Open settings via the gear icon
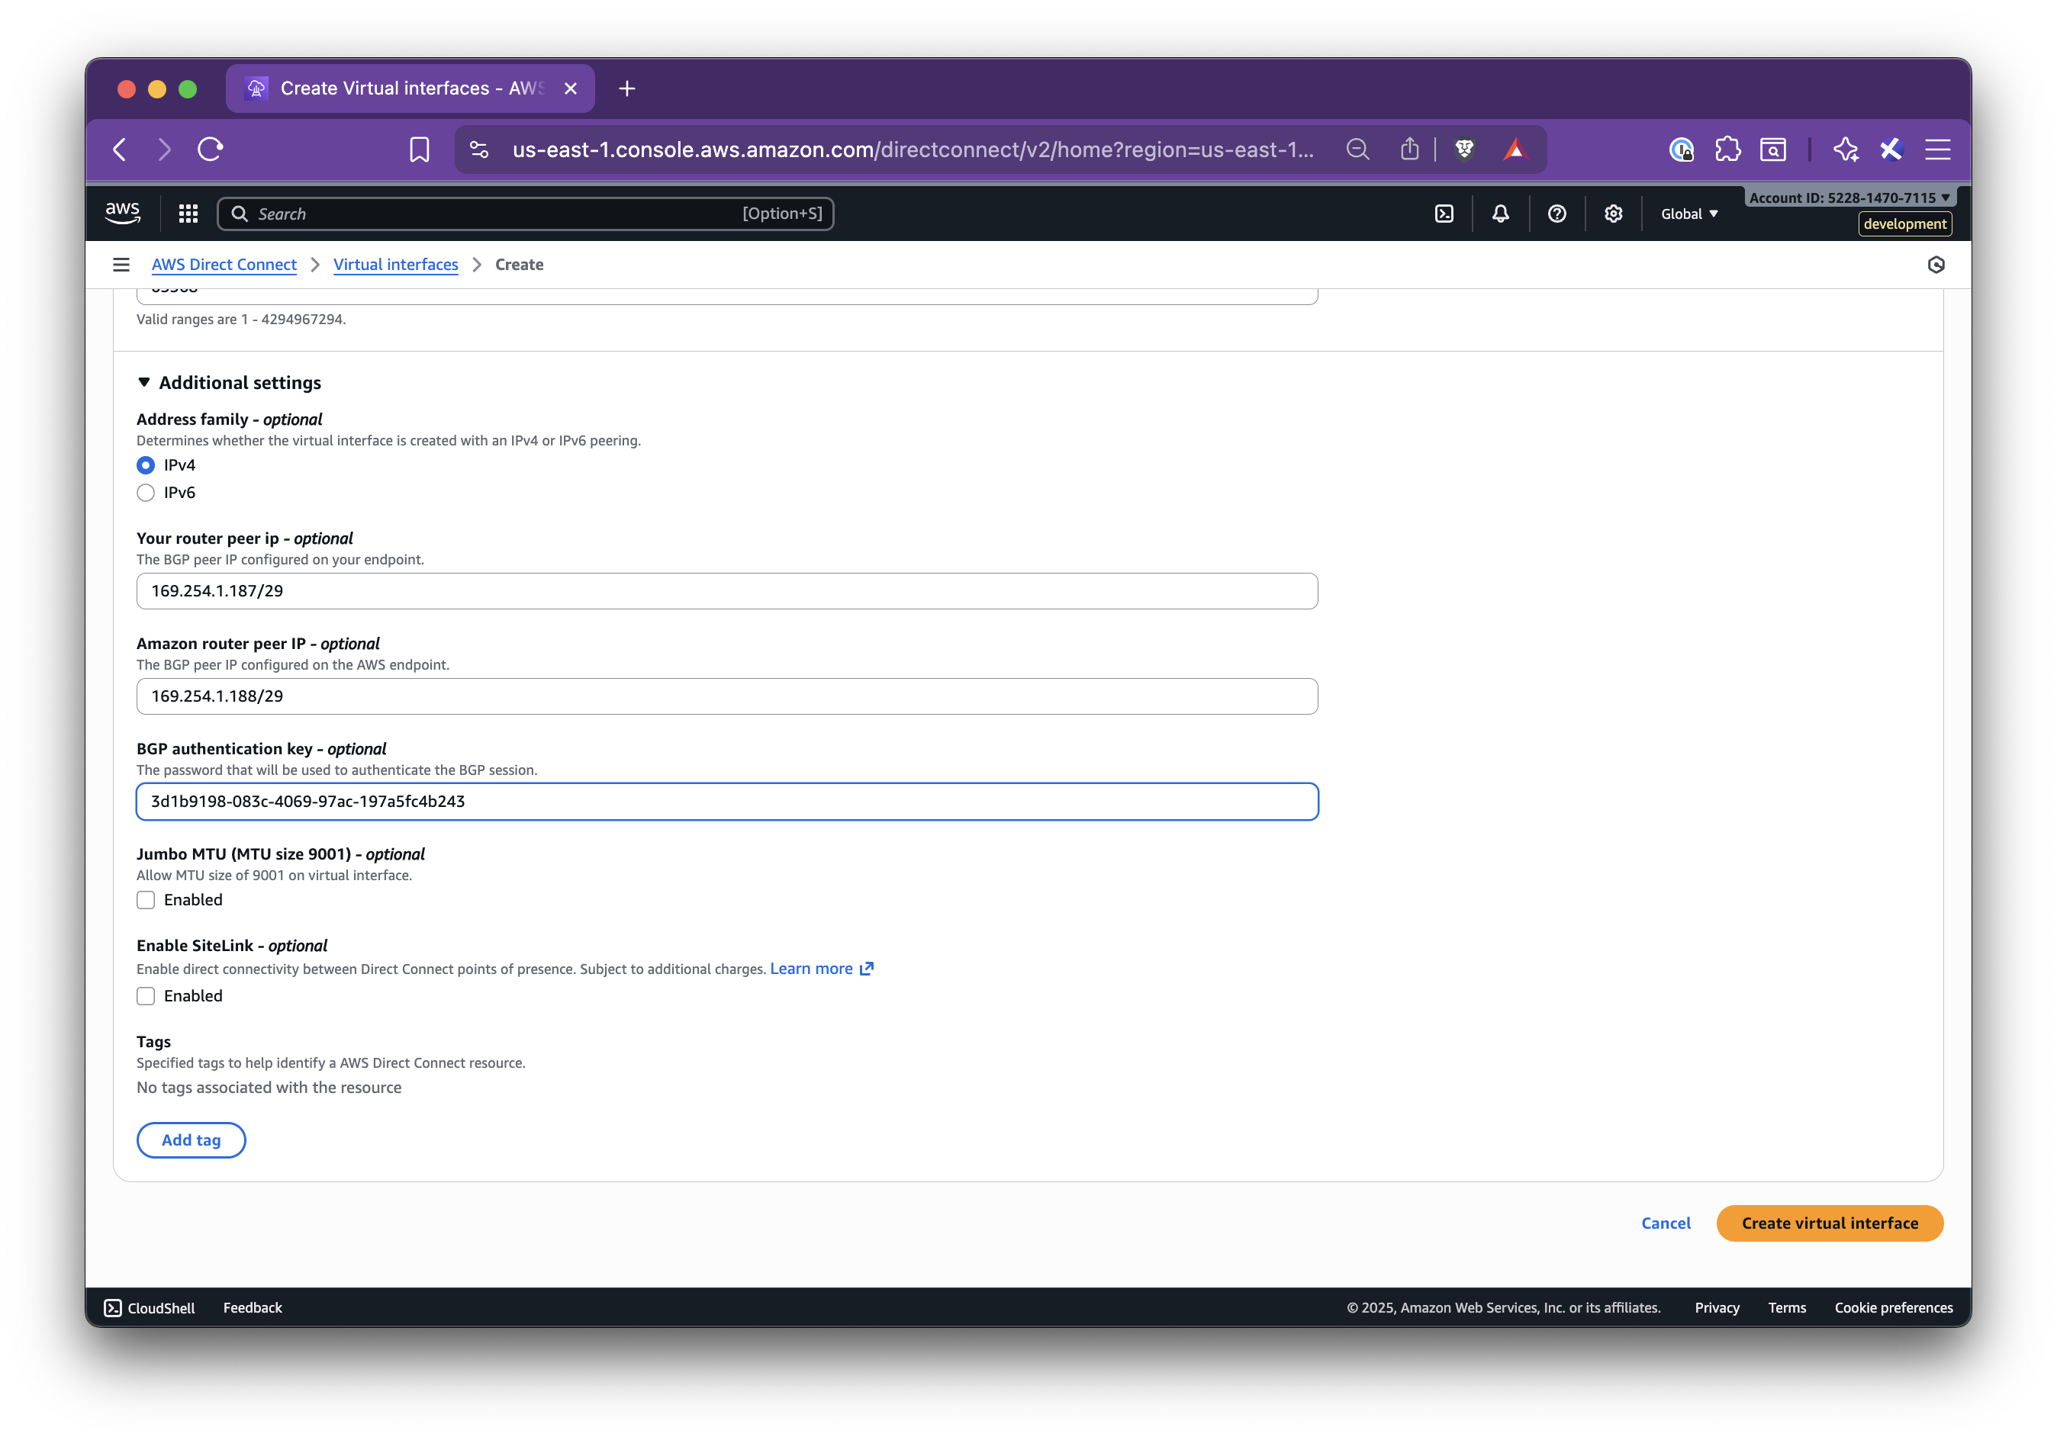Screen dimensions: 2057x1440 (1613, 213)
